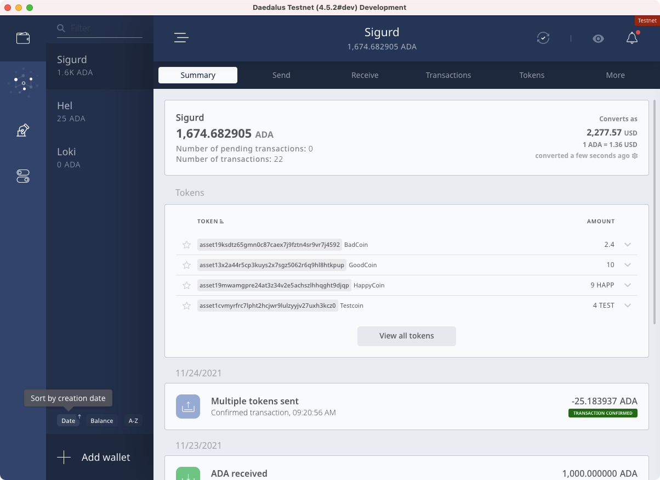Expand the BadCoin token details
Screen dimensions: 660x480
pos(628,245)
